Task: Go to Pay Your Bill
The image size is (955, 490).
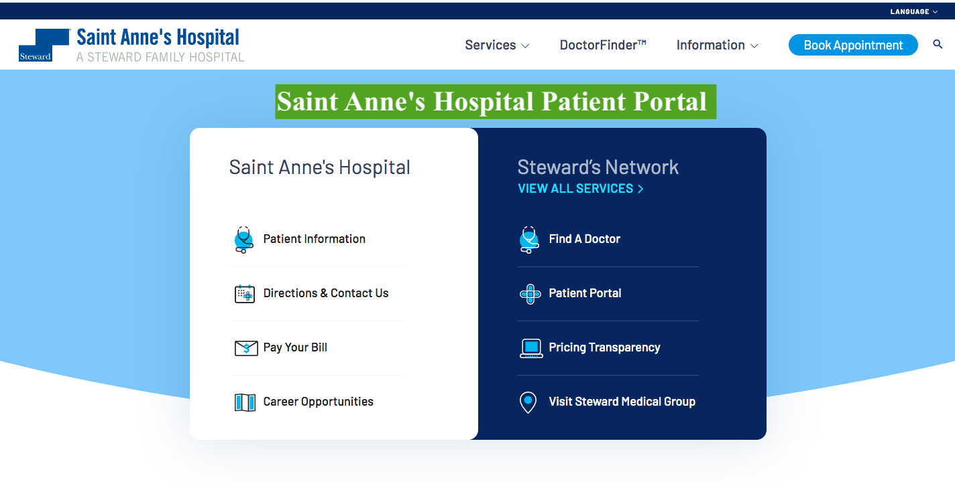Action: click(x=295, y=347)
